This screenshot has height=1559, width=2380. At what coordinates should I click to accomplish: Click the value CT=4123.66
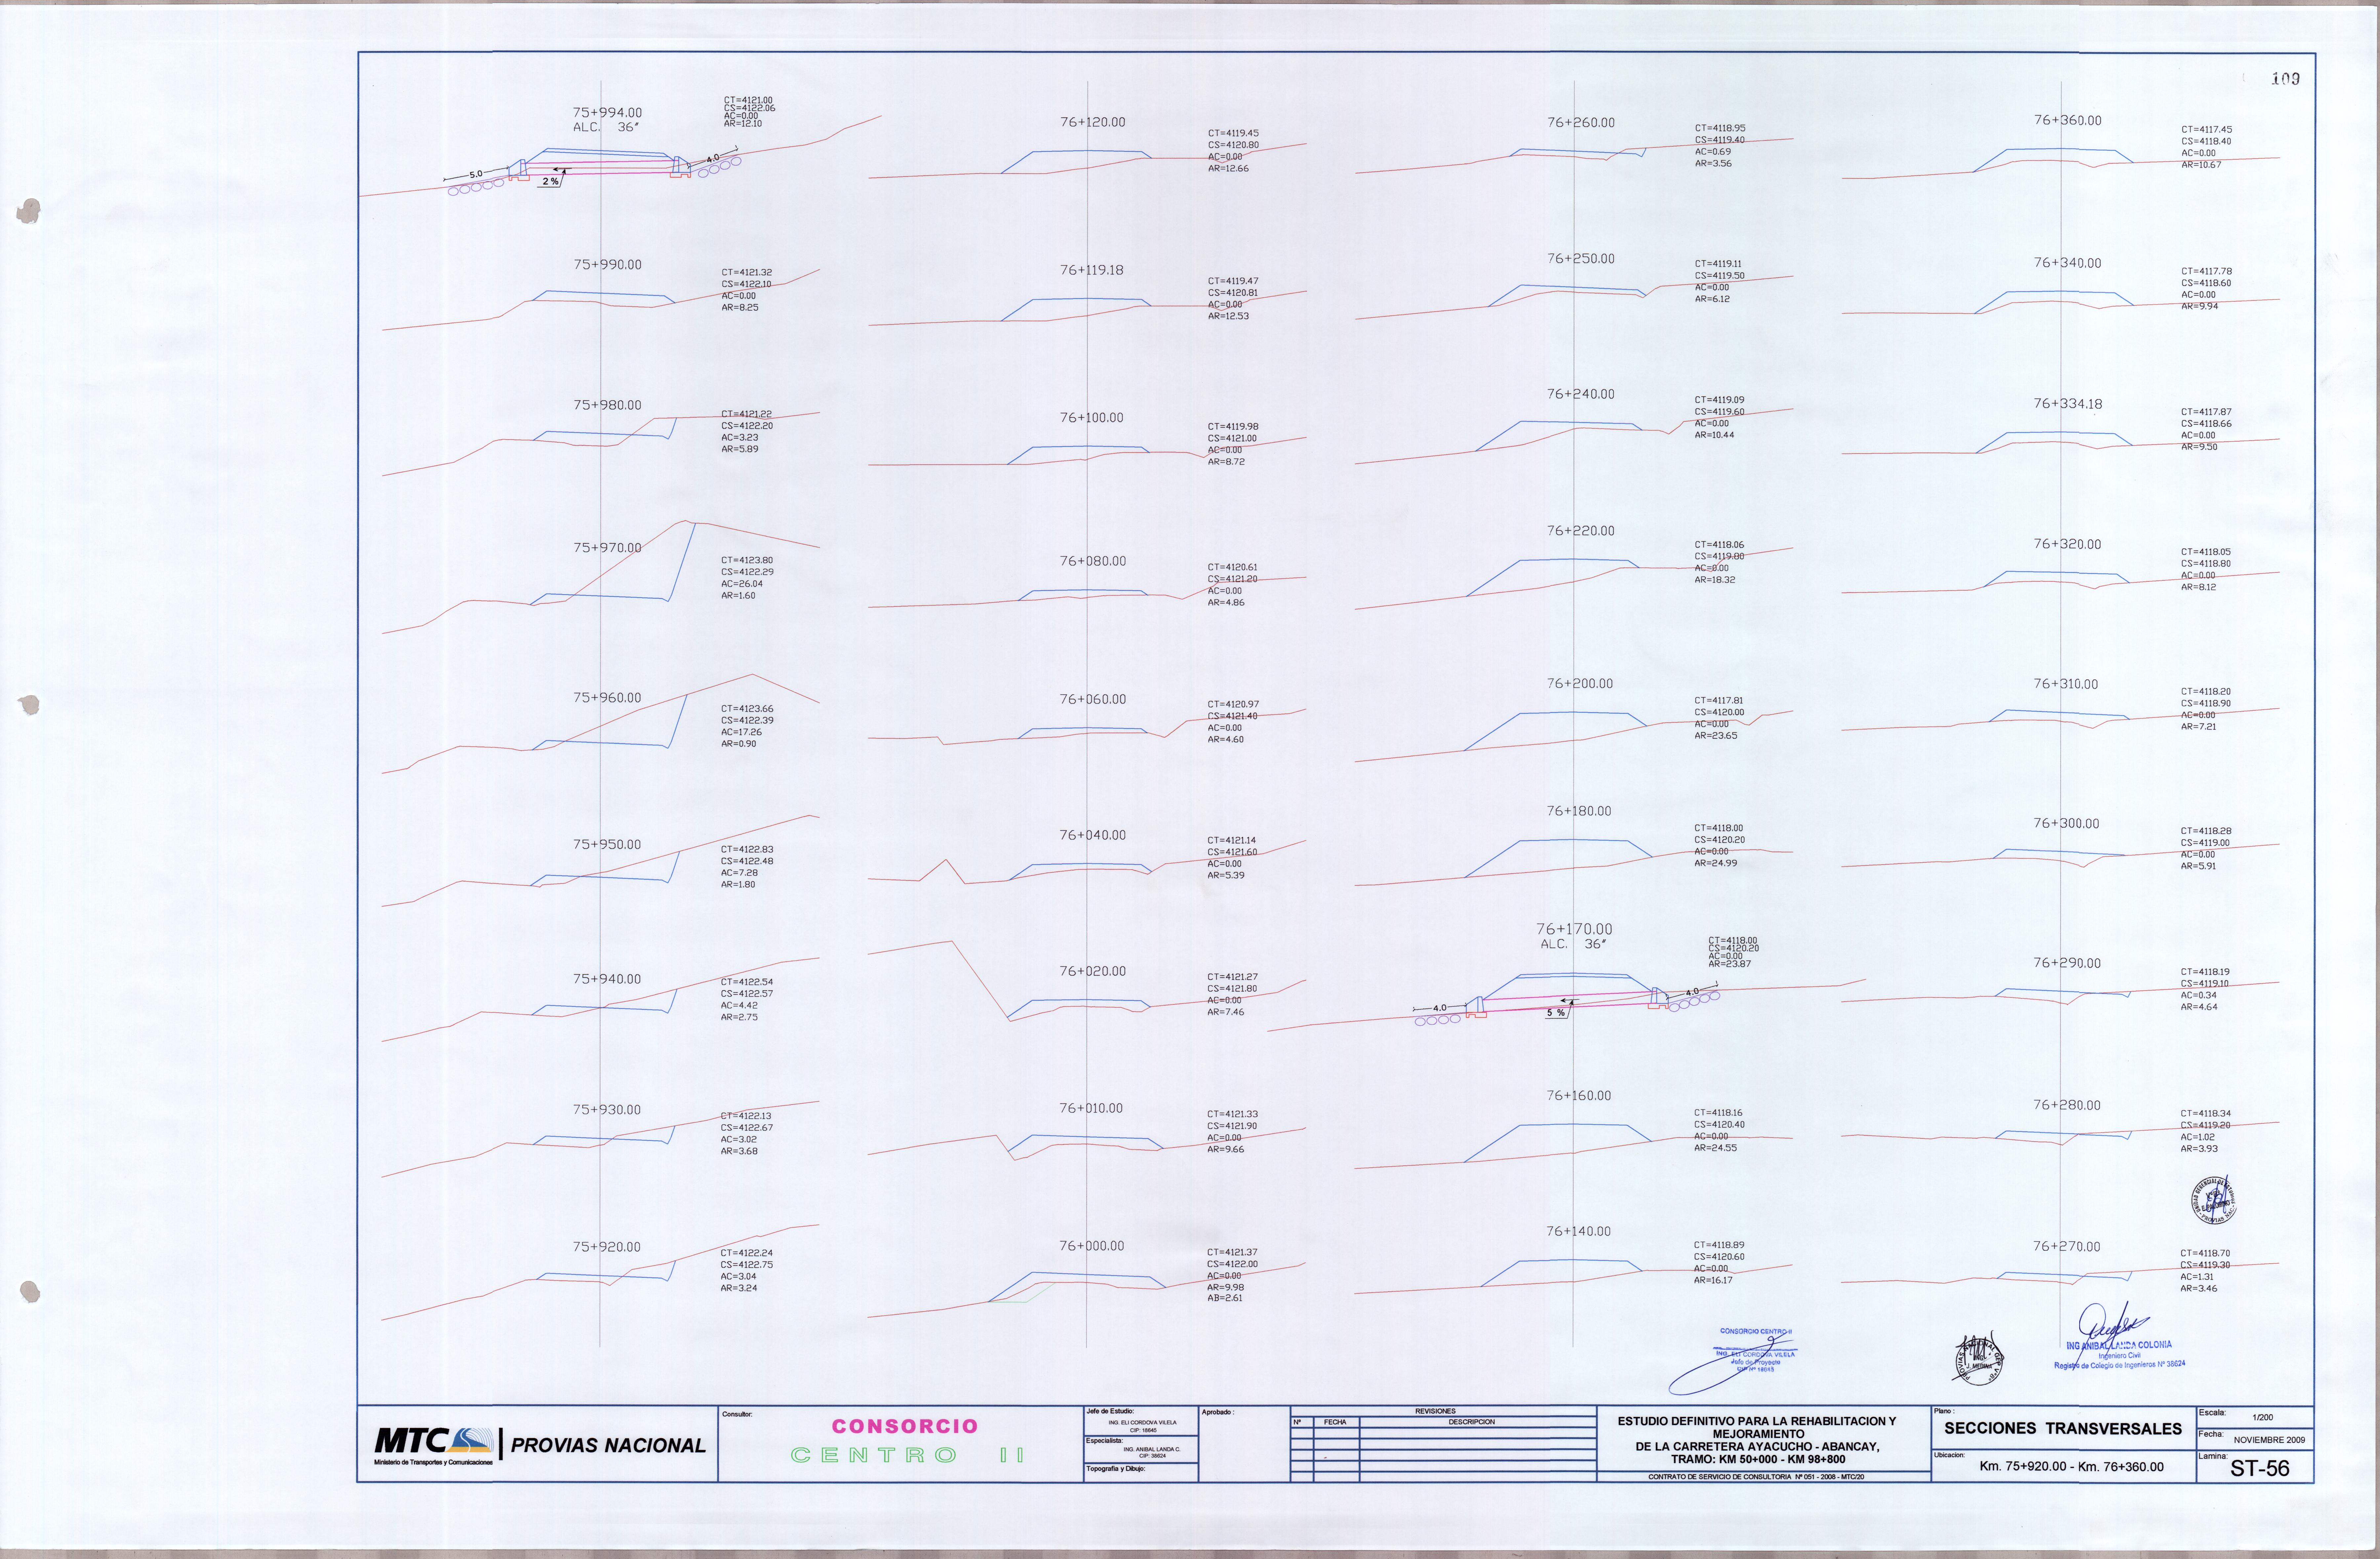point(747,709)
